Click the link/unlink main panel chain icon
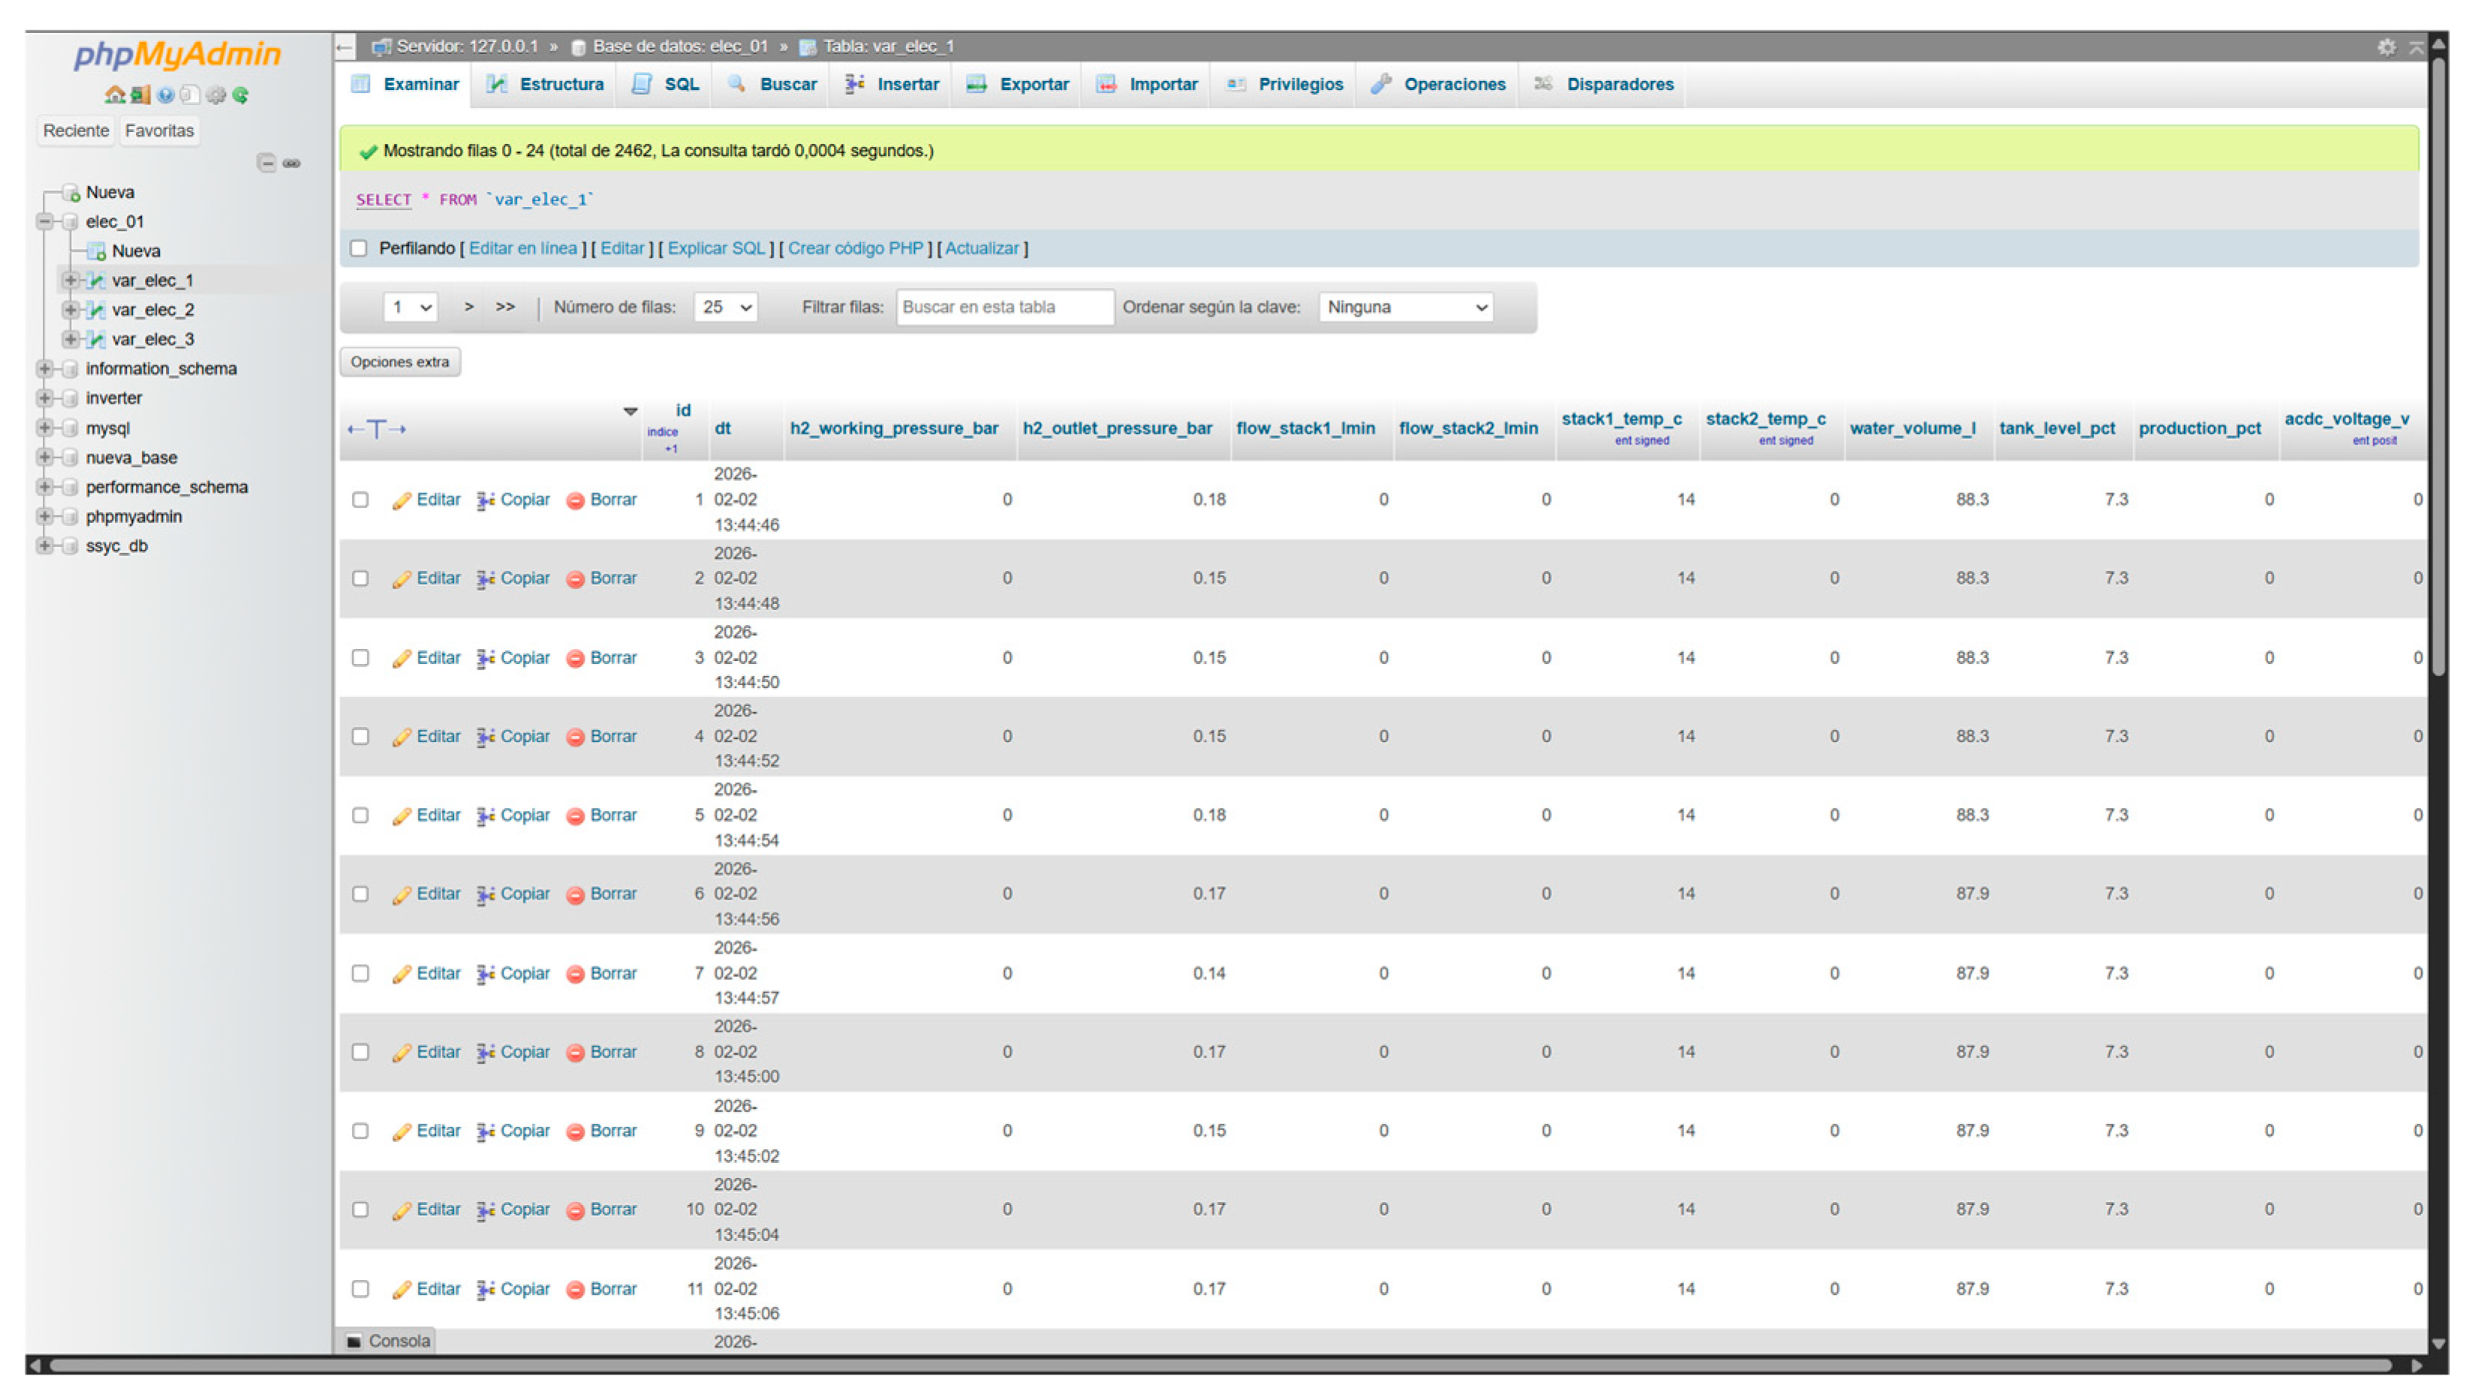2470x1400 pixels. tap(291, 163)
